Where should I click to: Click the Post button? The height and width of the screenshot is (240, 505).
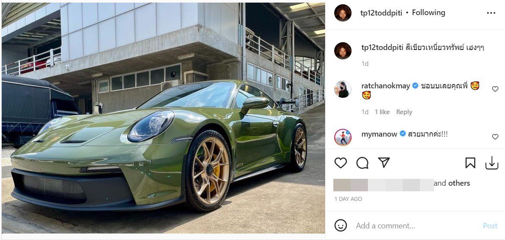490,226
